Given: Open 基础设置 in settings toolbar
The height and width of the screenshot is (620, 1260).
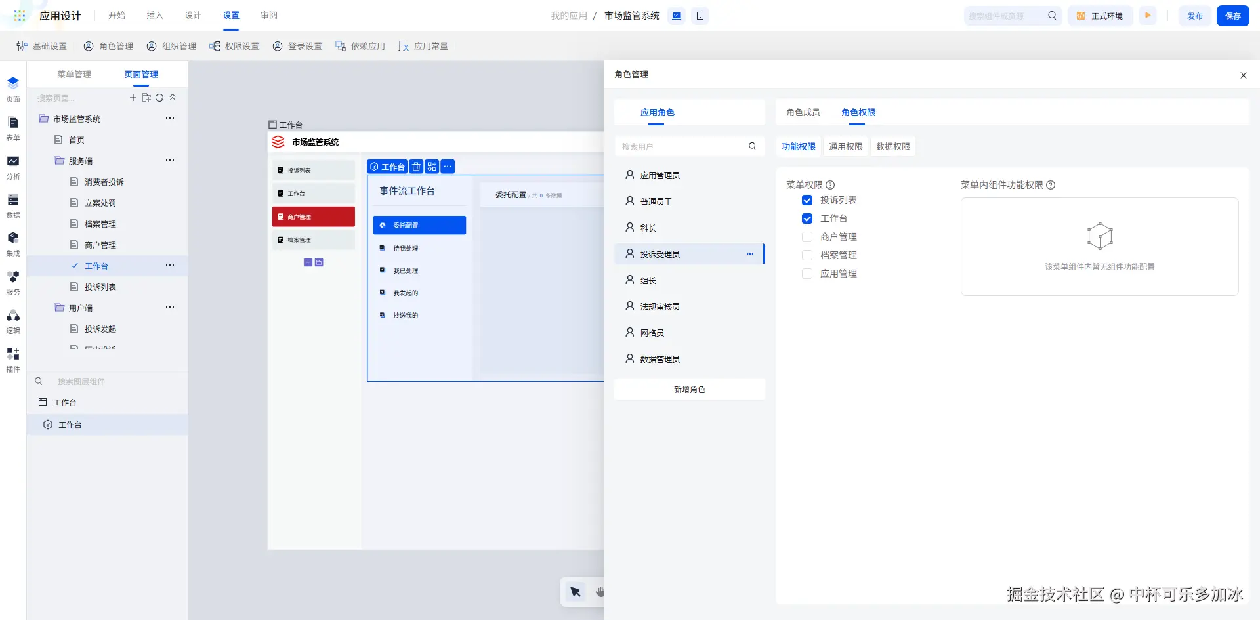Looking at the screenshot, I should [x=42, y=46].
